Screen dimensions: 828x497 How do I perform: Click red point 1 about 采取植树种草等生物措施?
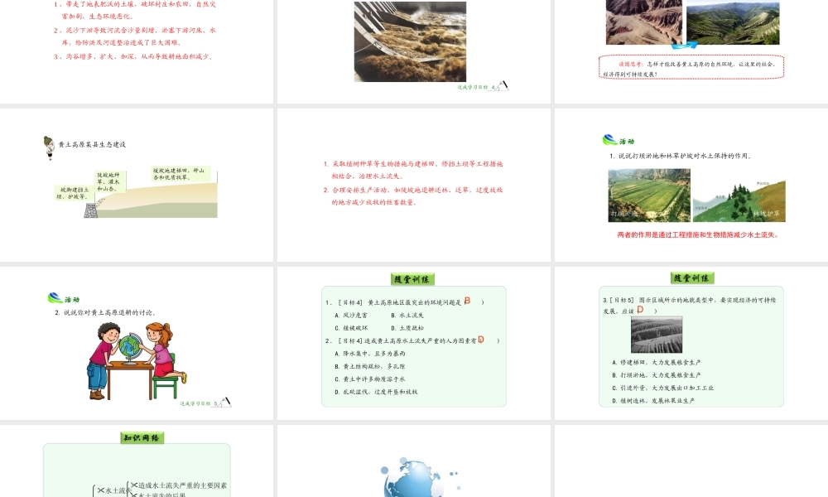coord(413,170)
